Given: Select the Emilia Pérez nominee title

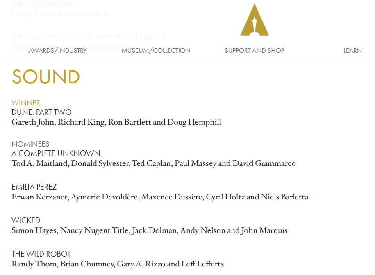Looking at the screenshot, I should pyautogui.click(x=34, y=187).
